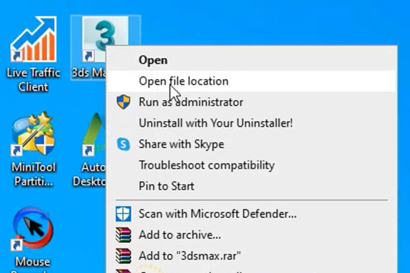410x273 pixels.
Task: Click the Microsoft Defender shield icon
Action: tap(123, 214)
